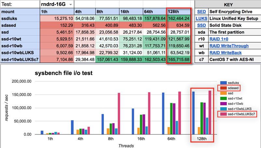The width and height of the screenshot is (261, 148).
Task: Click the pink bar in the 8th group
Action: [x=118, y=113]
